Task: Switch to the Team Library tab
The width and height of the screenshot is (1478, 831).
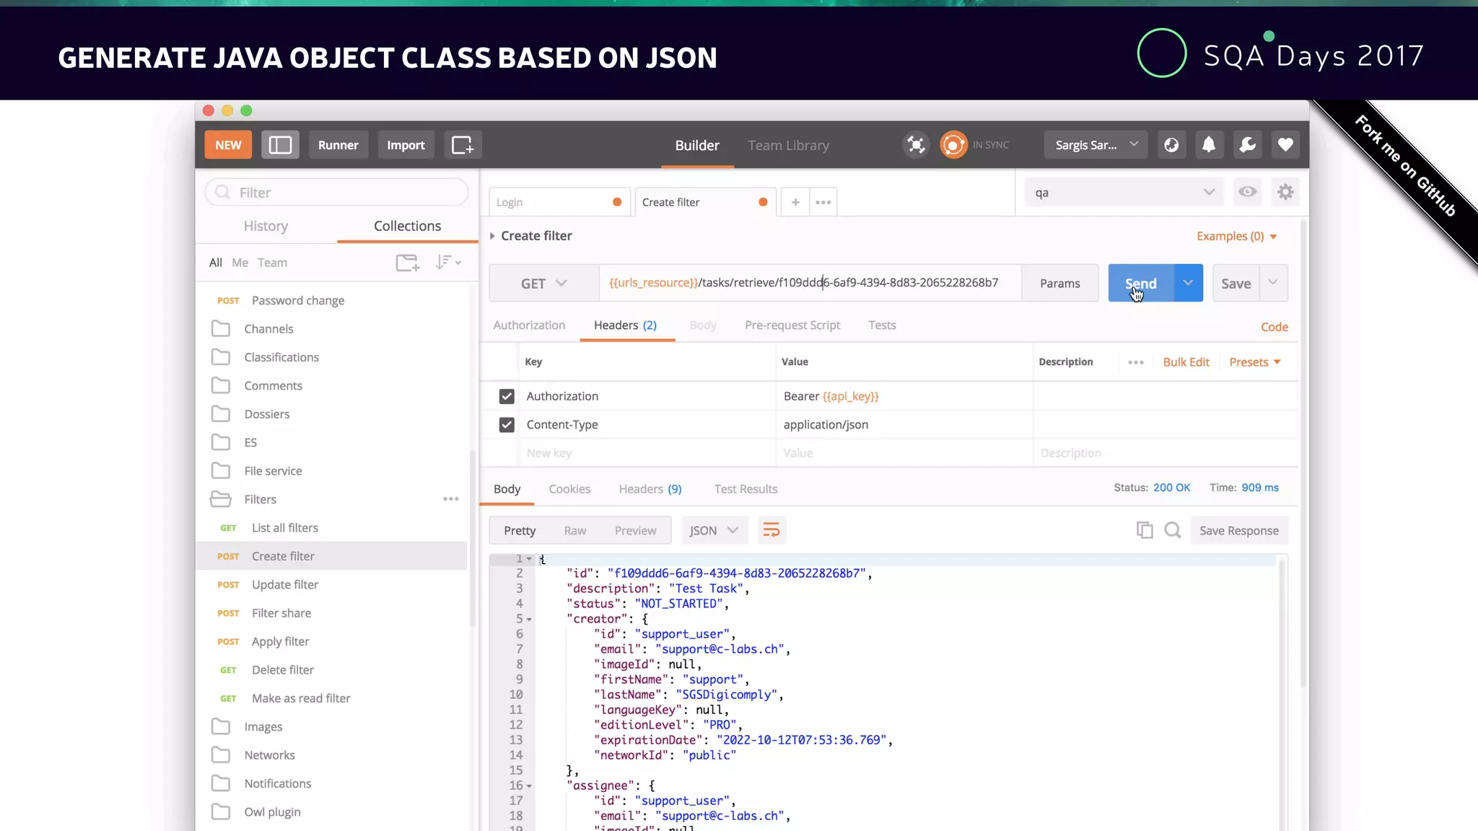Action: tap(788, 146)
